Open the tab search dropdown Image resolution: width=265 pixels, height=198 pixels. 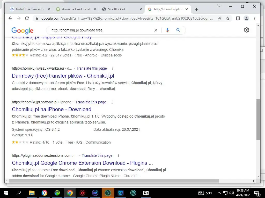pos(218,6)
